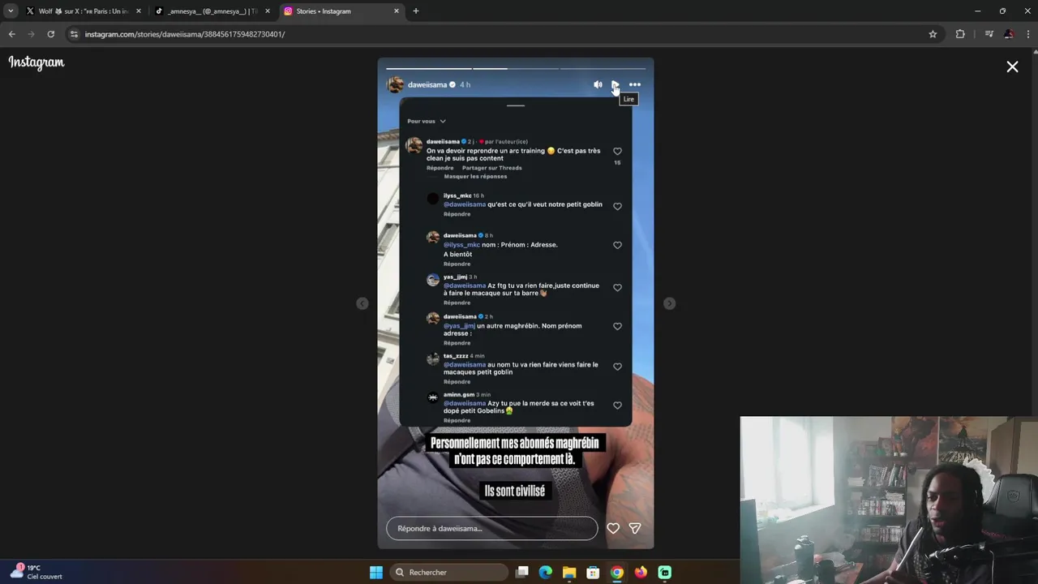Like the 'nom : Prénom : Adresse' reply
This screenshot has height=584, width=1038.
point(617,245)
